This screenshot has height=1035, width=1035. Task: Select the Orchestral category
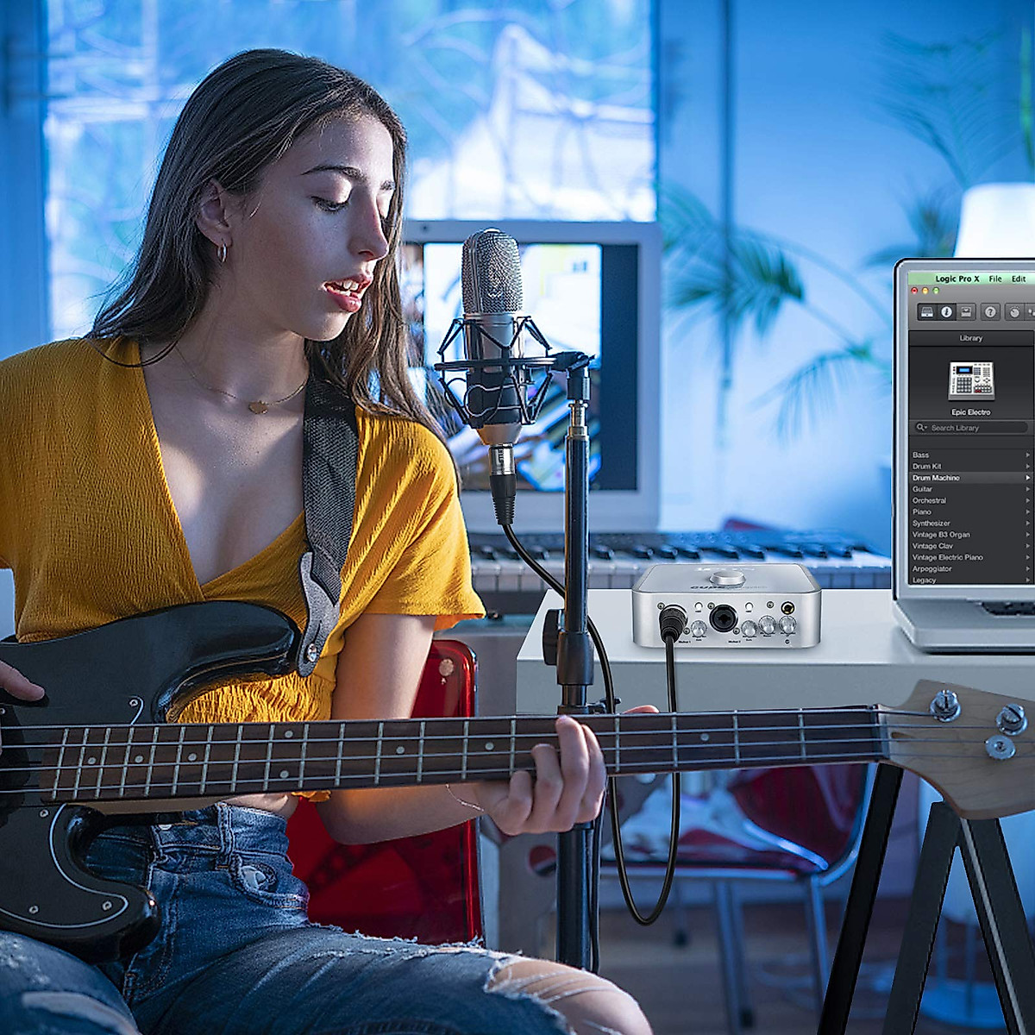[929, 500]
